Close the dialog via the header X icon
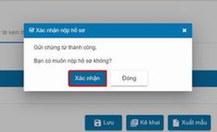The width and height of the screenshot is (217, 132). [x=184, y=30]
